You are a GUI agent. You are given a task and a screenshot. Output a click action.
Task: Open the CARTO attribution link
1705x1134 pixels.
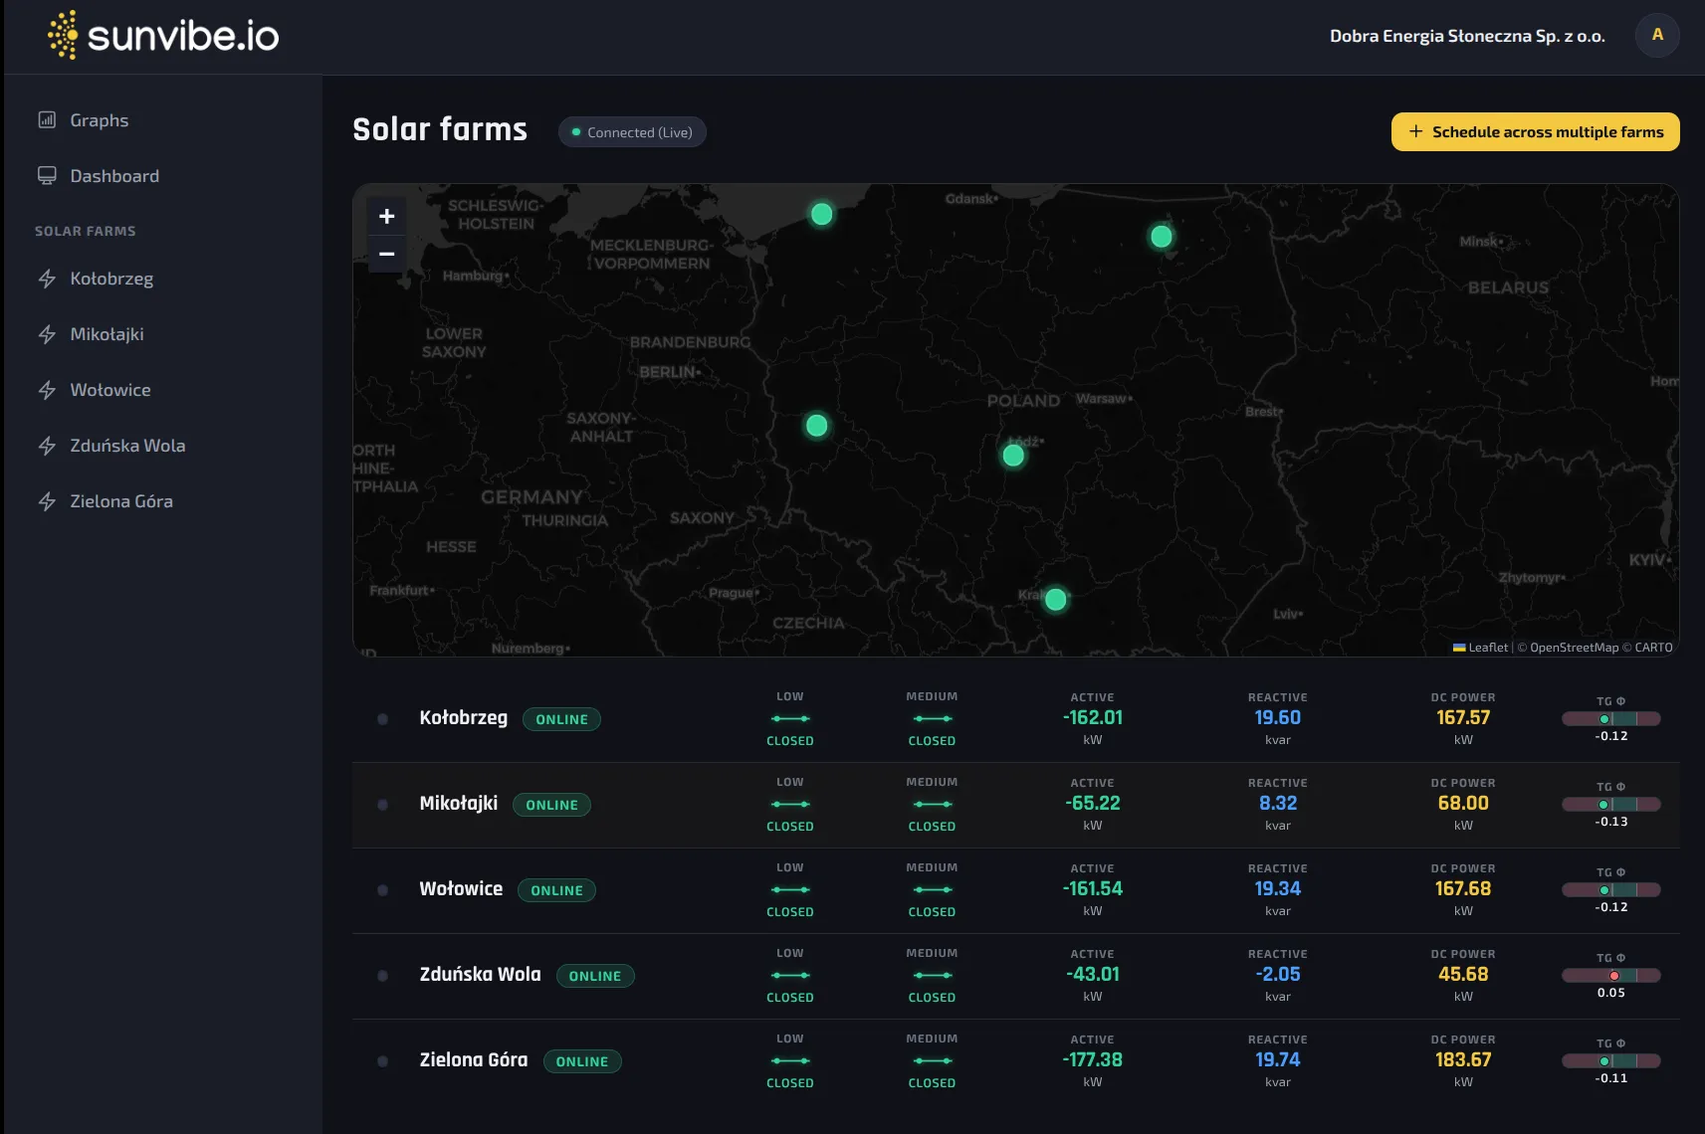tap(1653, 648)
